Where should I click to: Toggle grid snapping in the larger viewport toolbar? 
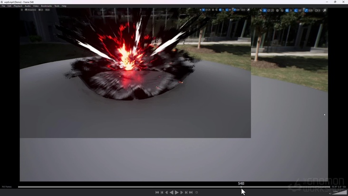click(287, 10)
